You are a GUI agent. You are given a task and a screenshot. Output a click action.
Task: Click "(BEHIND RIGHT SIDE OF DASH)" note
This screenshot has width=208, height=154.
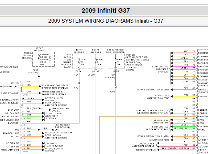[62, 126]
